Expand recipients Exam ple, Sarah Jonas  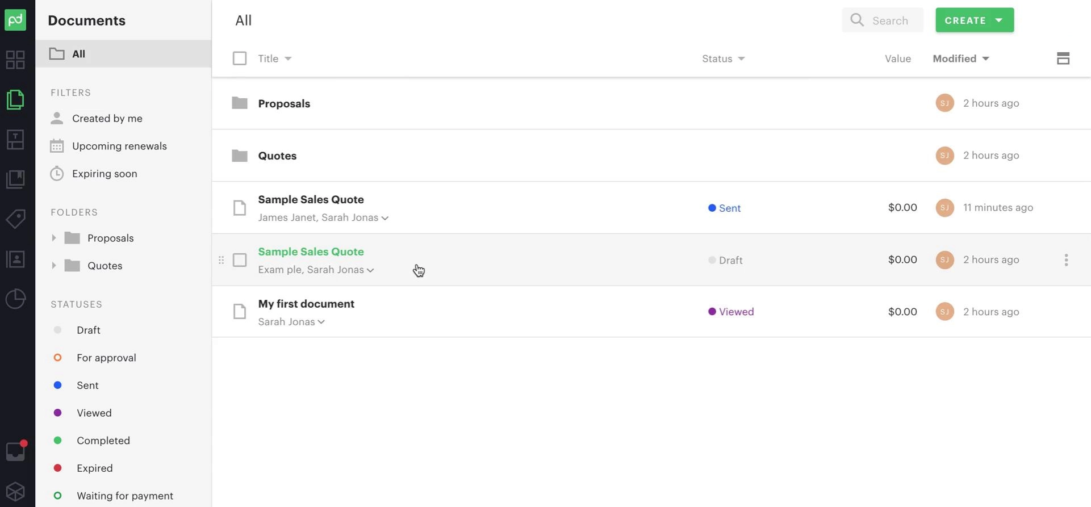pos(370,270)
